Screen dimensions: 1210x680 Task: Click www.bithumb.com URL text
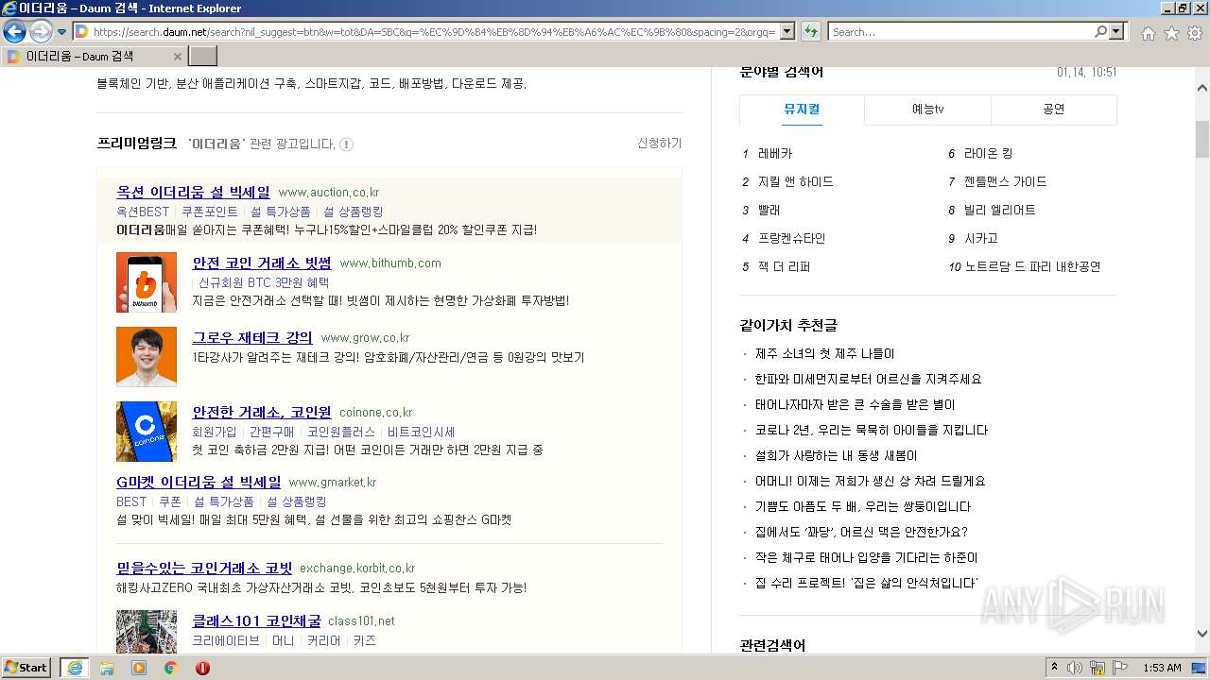point(390,263)
